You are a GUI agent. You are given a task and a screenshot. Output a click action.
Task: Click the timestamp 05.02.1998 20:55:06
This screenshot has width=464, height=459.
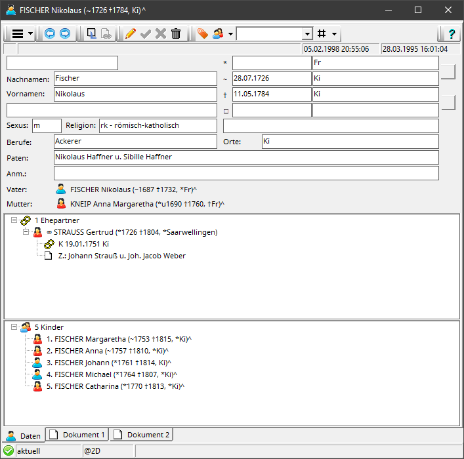(x=341, y=49)
